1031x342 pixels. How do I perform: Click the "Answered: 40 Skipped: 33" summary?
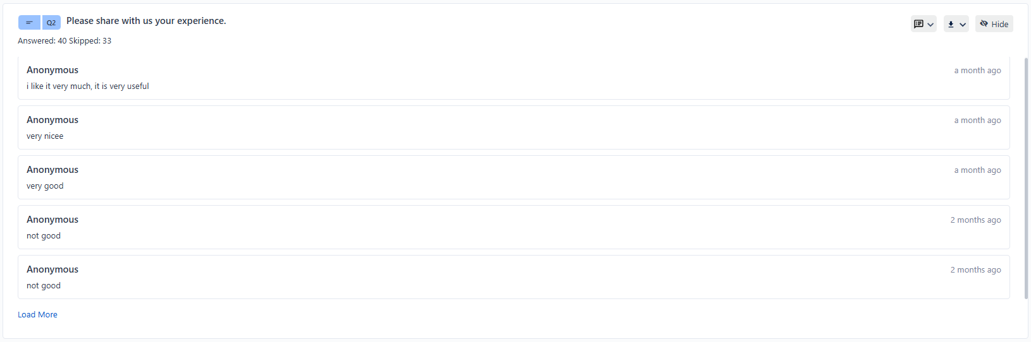(x=65, y=41)
